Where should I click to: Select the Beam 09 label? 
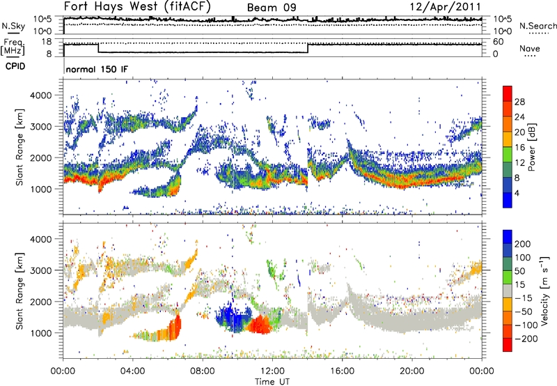click(x=272, y=8)
